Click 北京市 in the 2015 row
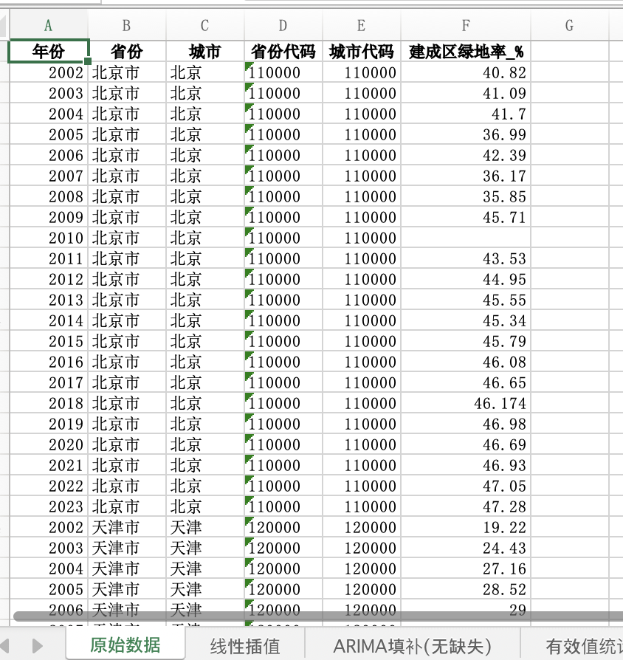 point(127,341)
